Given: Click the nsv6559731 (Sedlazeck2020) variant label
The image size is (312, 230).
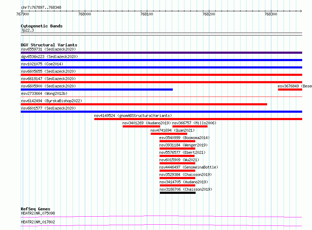Looking at the screenshot, I should 48,49.
